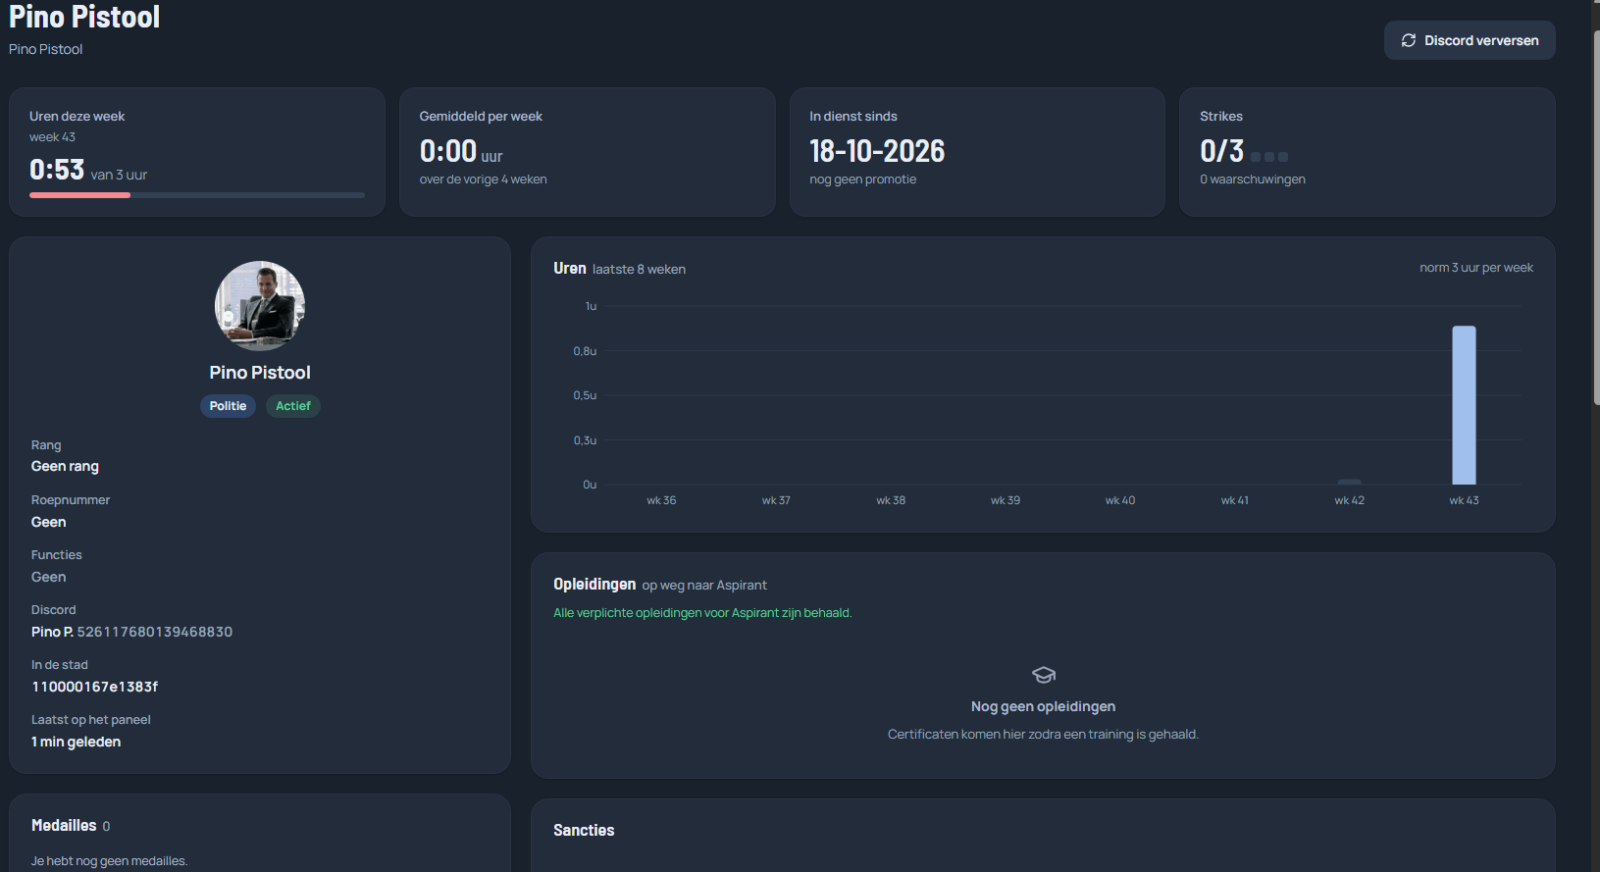The image size is (1600, 872).
Task: Click the profile card name below the avatar
Action: pos(260,373)
